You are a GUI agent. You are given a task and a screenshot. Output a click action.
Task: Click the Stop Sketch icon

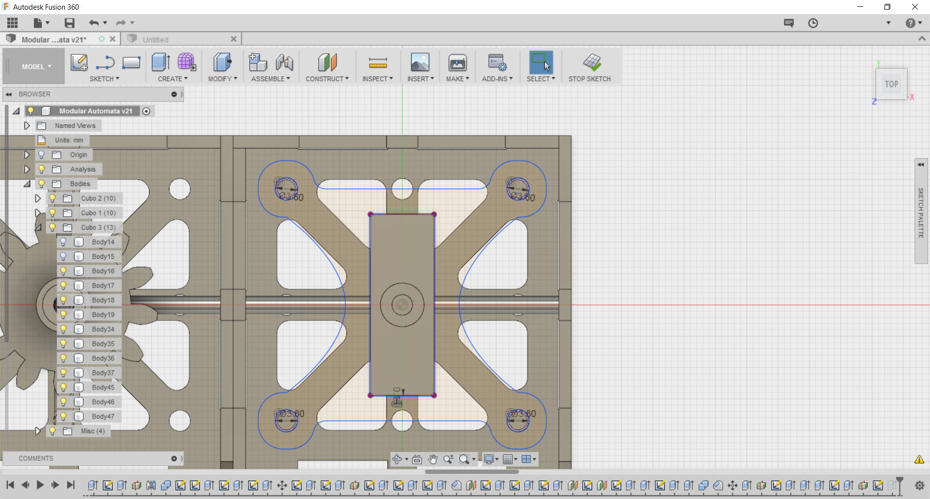(x=592, y=62)
